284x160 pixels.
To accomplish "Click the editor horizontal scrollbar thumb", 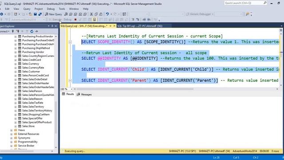I will (x=134, y=89).
